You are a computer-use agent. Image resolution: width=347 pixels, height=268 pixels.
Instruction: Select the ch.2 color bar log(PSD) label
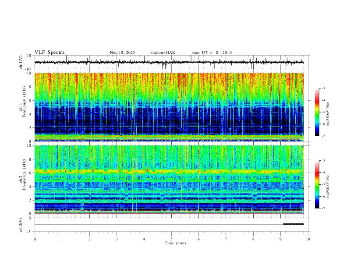point(328,186)
